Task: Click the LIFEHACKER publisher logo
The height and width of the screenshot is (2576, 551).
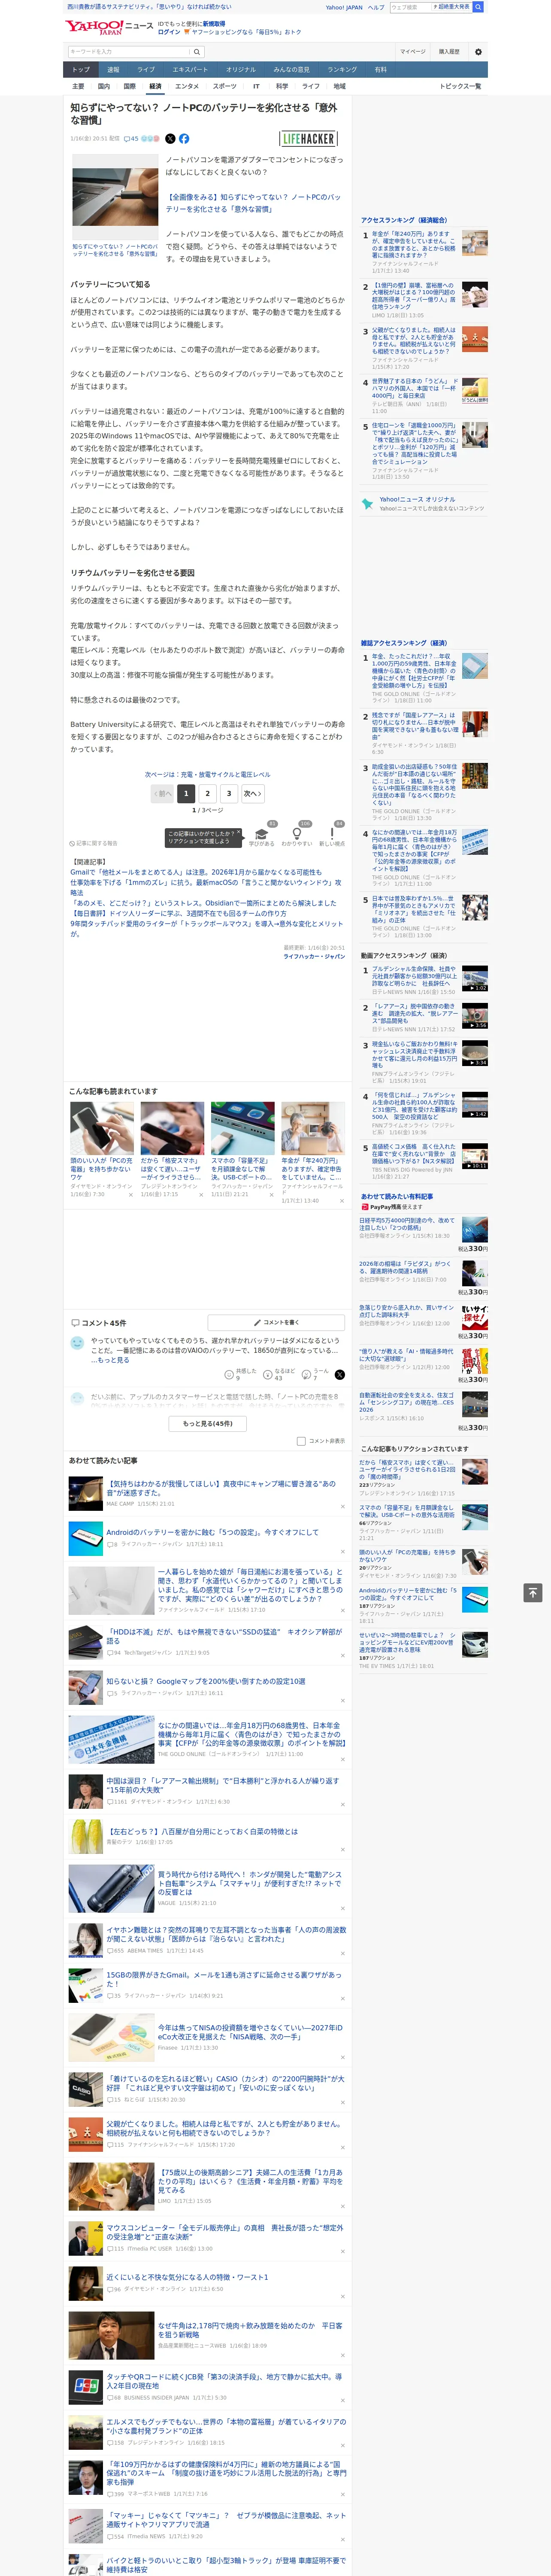Action: point(308,139)
